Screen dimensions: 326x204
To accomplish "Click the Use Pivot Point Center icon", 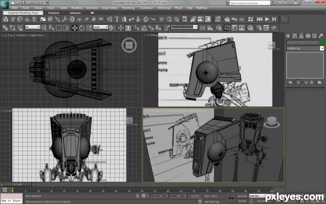I will tap(112, 28).
